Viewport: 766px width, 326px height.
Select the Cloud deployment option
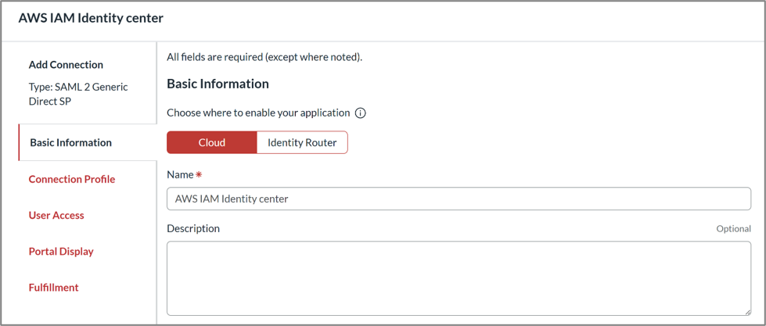tap(211, 142)
